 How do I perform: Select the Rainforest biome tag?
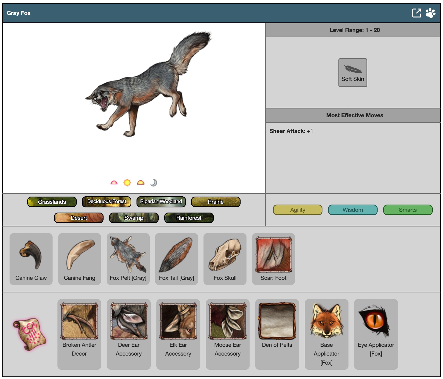click(x=189, y=218)
